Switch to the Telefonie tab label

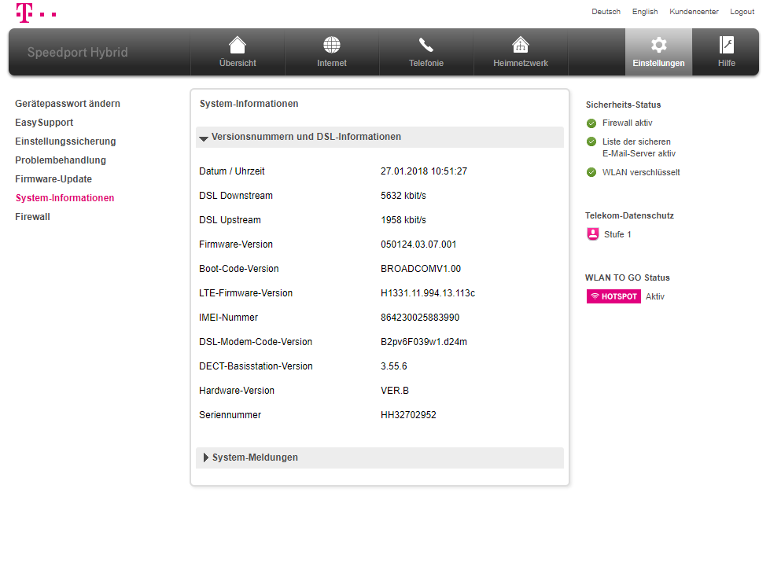[x=426, y=64]
